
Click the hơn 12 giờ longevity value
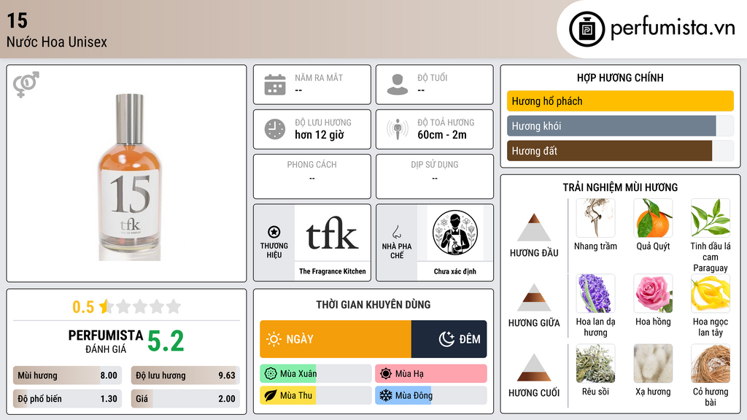[x=320, y=135]
